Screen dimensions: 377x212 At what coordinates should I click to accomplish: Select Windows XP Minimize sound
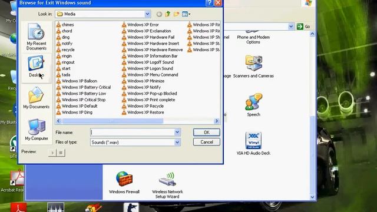[x=143, y=81]
